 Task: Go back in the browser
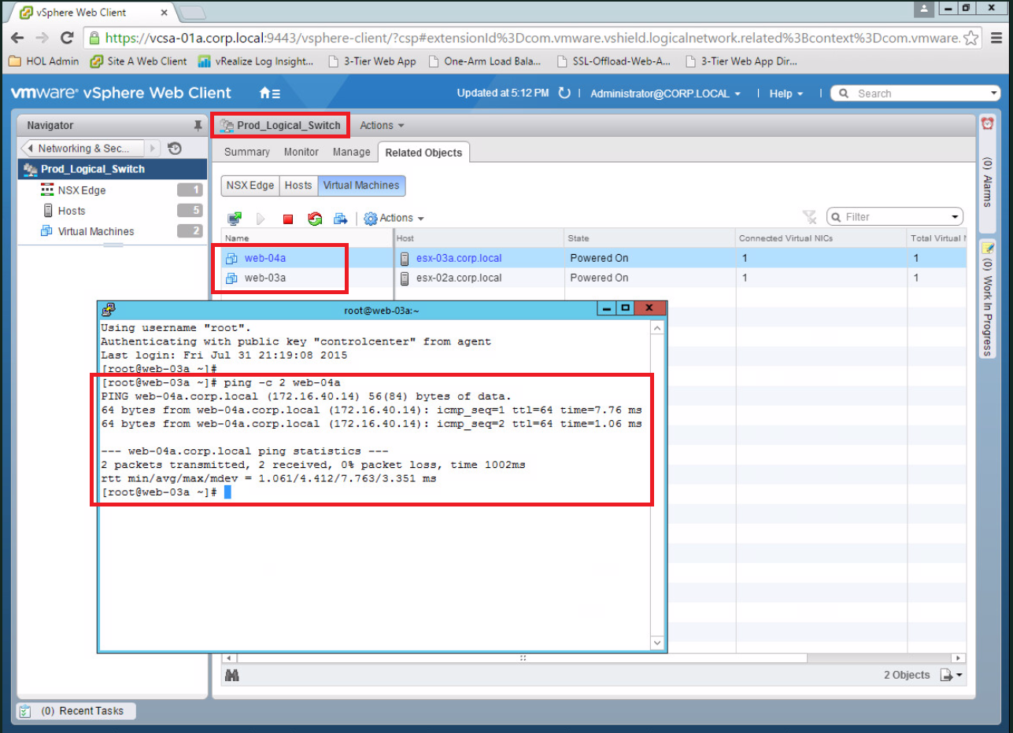point(18,38)
